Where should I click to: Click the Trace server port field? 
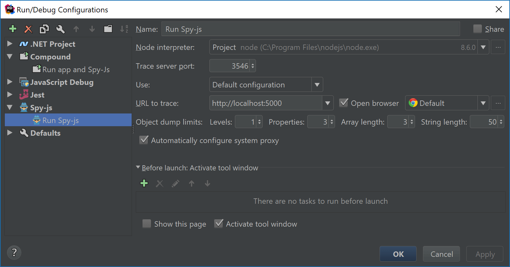pyautogui.click(x=229, y=66)
